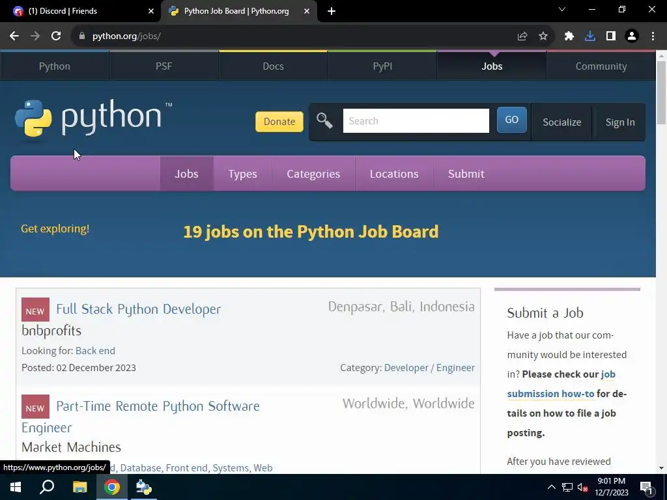Click the browser forward arrow
This screenshot has width=667, height=500.
point(35,36)
